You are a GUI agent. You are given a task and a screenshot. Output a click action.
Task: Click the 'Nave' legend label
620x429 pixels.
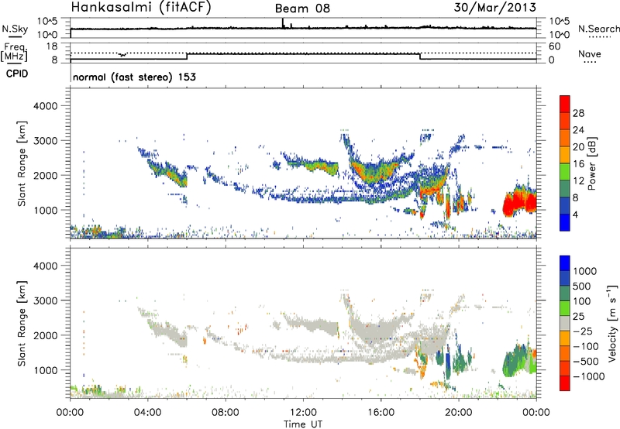(x=590, y=54)
